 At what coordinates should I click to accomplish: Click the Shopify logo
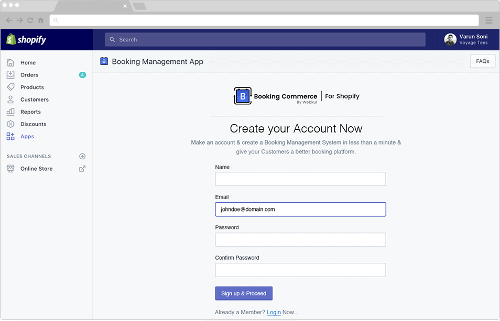26,39
